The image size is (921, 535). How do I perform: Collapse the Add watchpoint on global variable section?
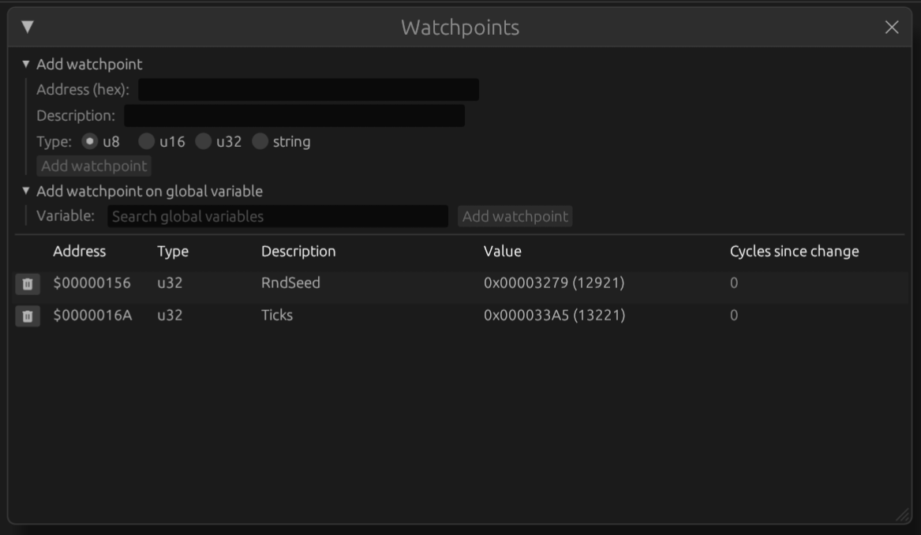click(x=27, y=190)
